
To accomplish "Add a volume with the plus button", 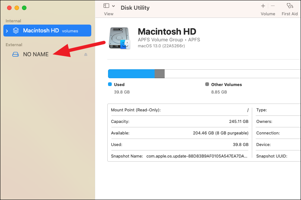I will [x=263, y=6].
